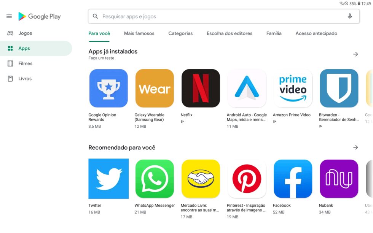Image resolution: width=373 pixels, height=233 pixels.
Task: Switch to the Mais famosos tab
Action: (x=139, y=33)
